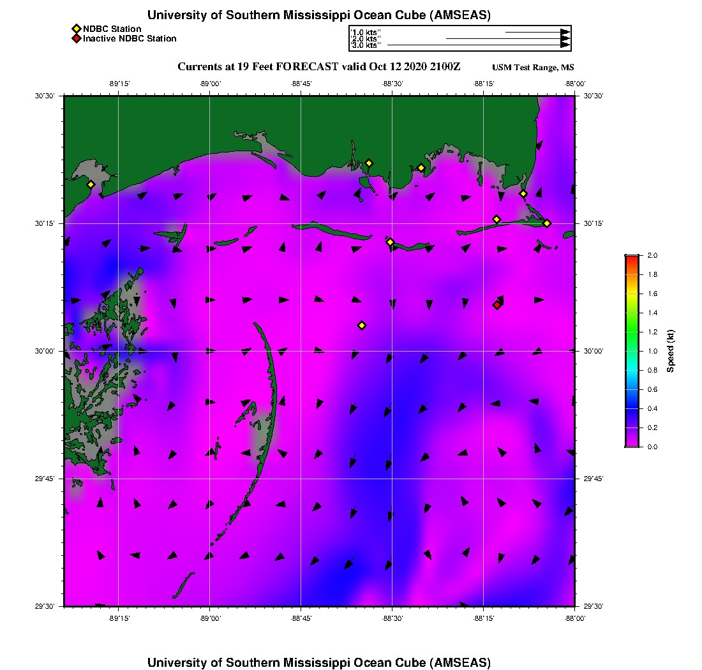This screenshot has width=702, height=670.
Task: Click the 'Speed (kt)' color bar label
Action: point(671,351)
